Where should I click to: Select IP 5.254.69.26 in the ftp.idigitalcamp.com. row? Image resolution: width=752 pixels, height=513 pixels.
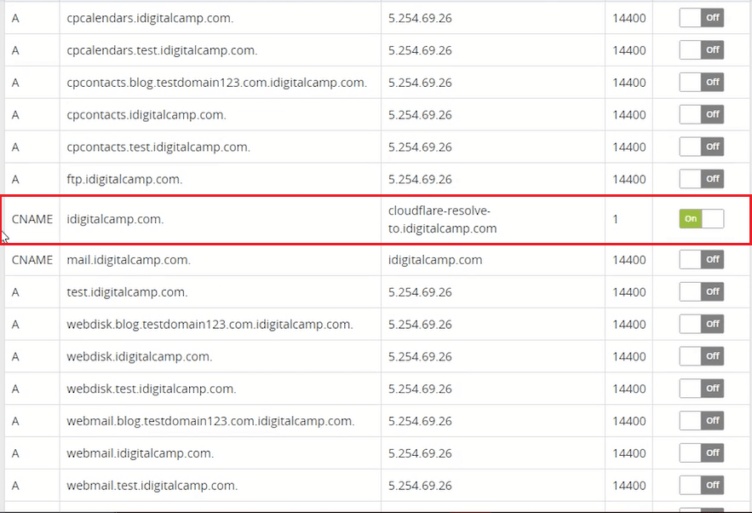[420, 179]
